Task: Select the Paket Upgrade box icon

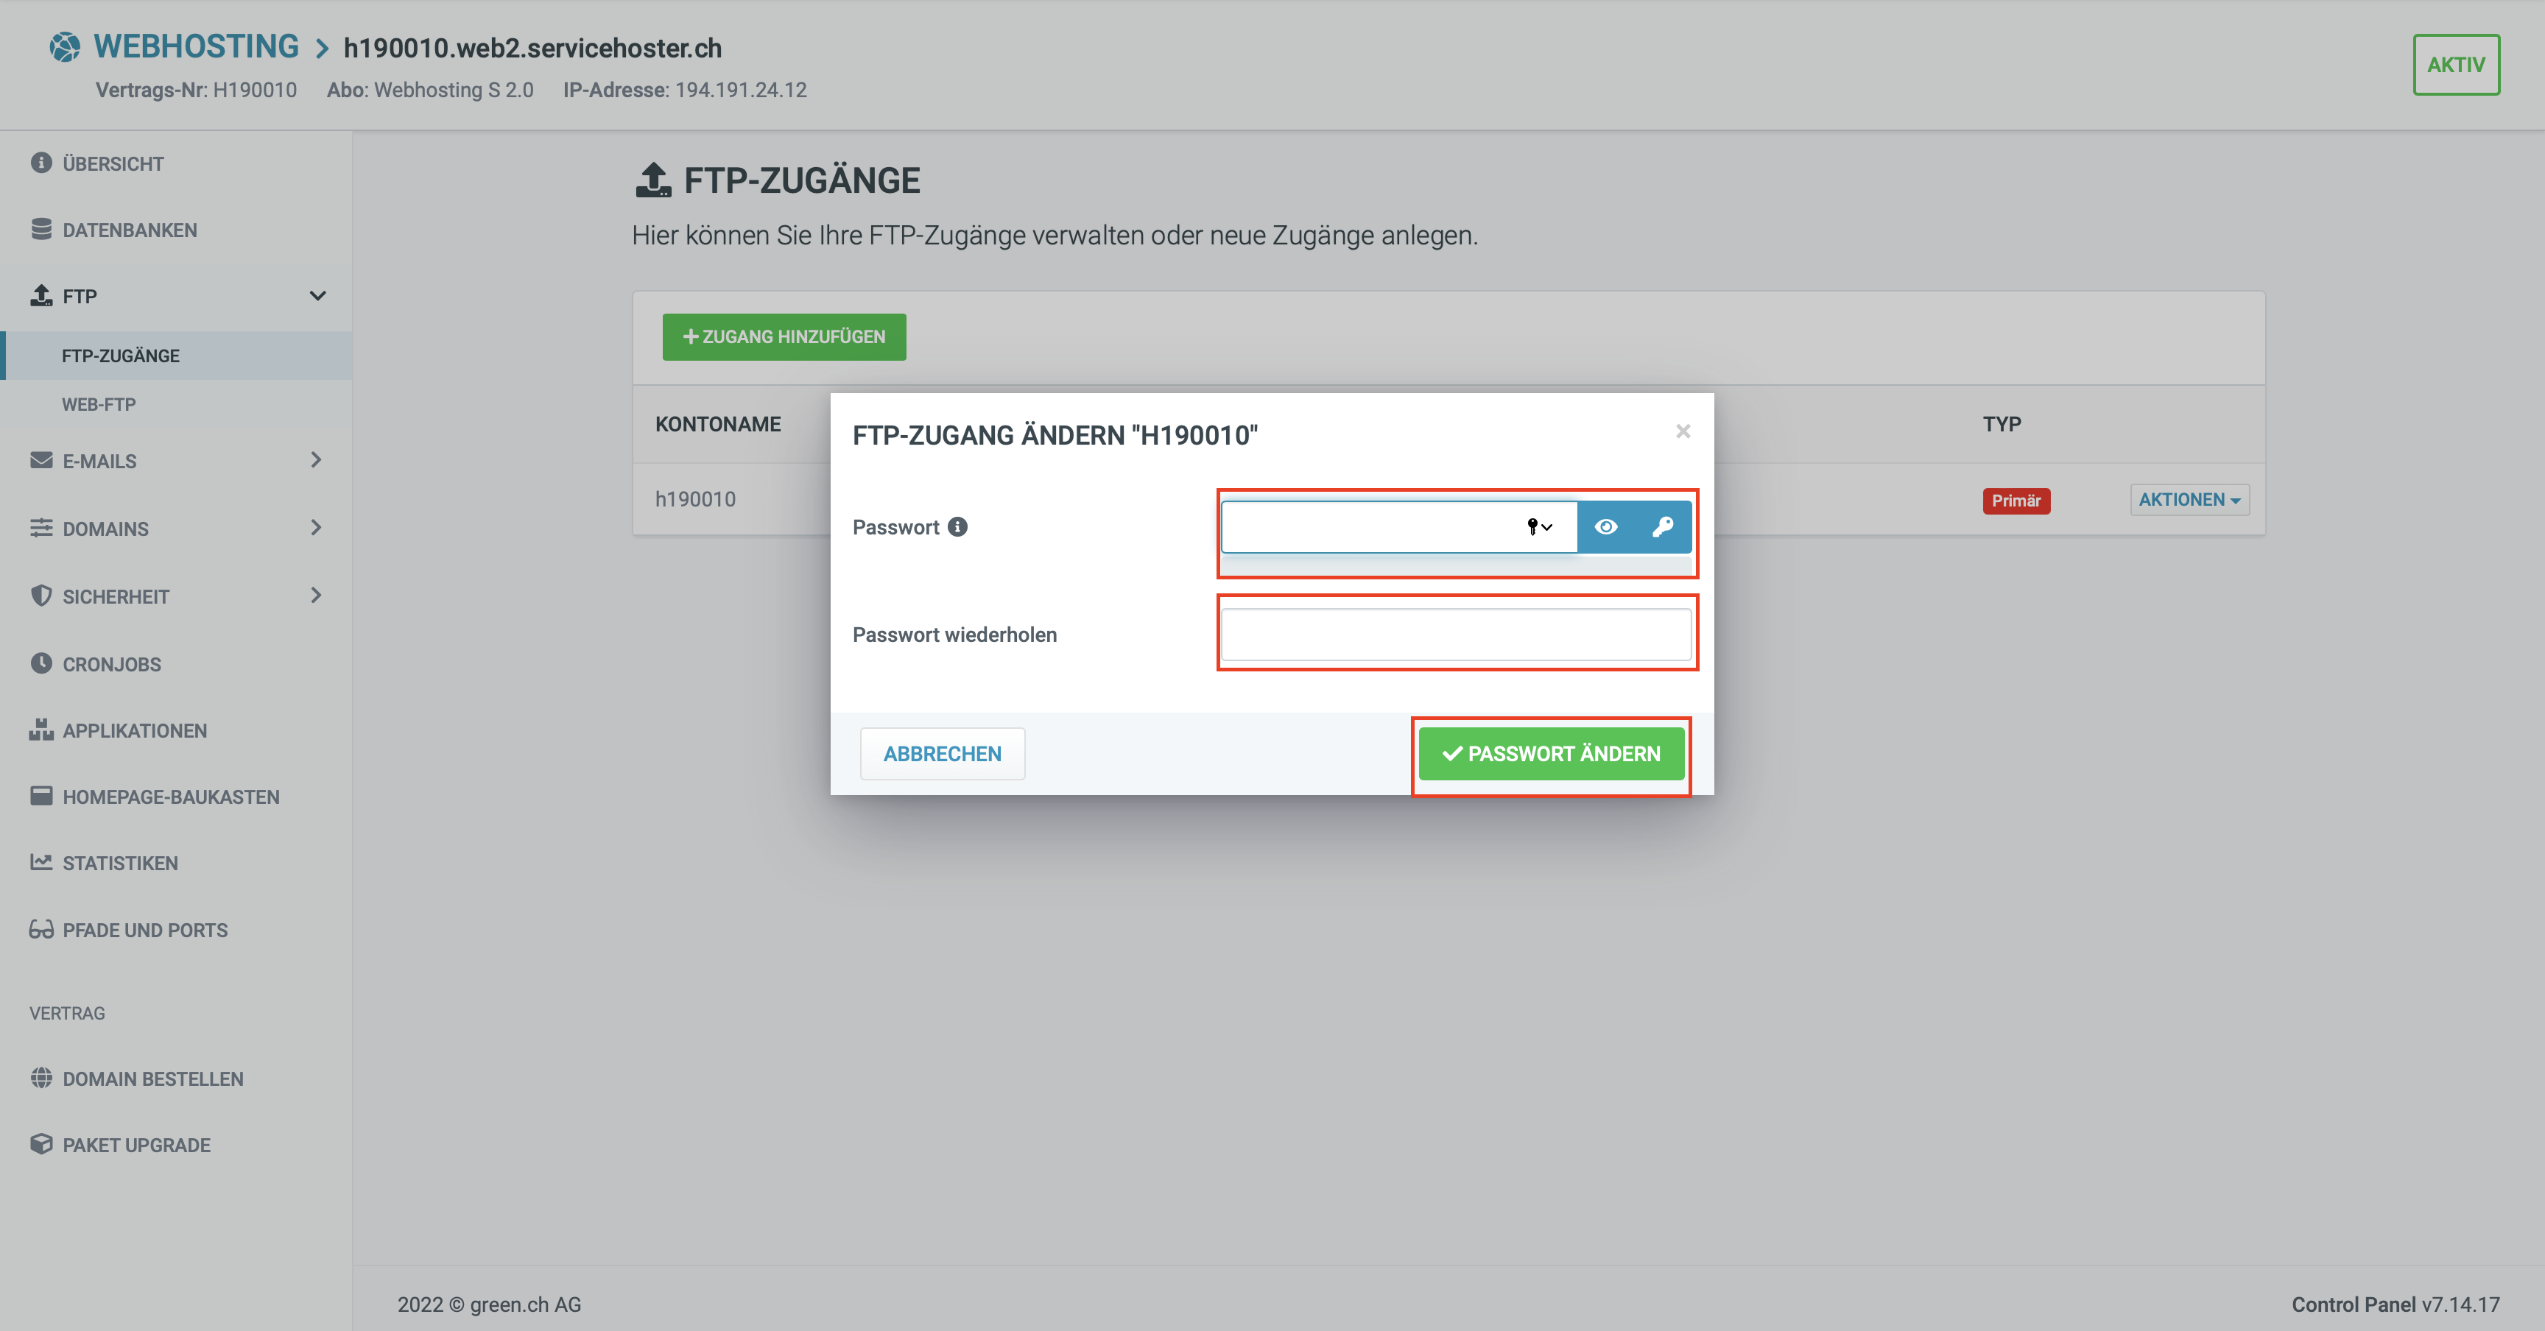Action: click(x=41, y=1145)
